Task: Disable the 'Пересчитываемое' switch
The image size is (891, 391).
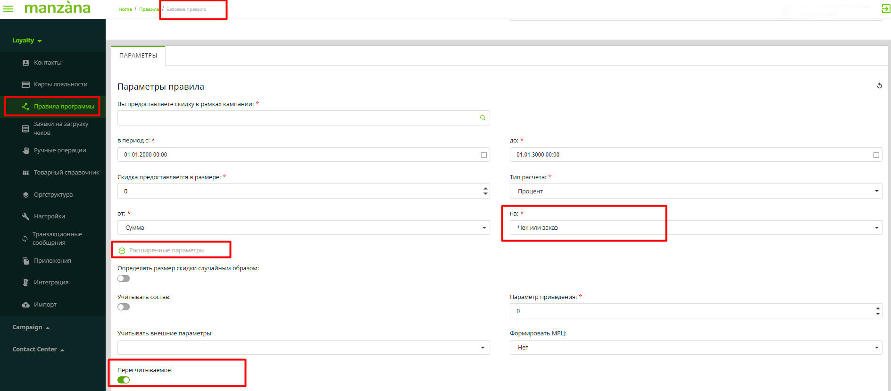Action: click(x=124, y=380)
